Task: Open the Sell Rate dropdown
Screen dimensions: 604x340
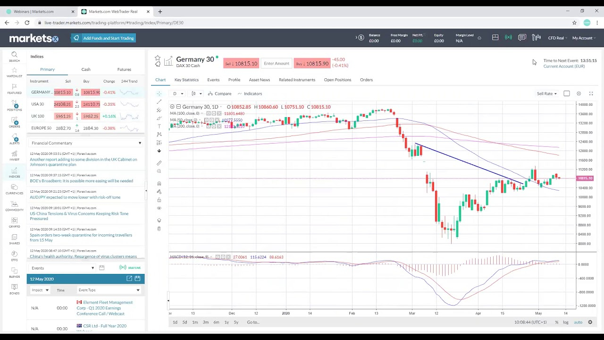Action: pyautogui.click(x=547, y=93)
